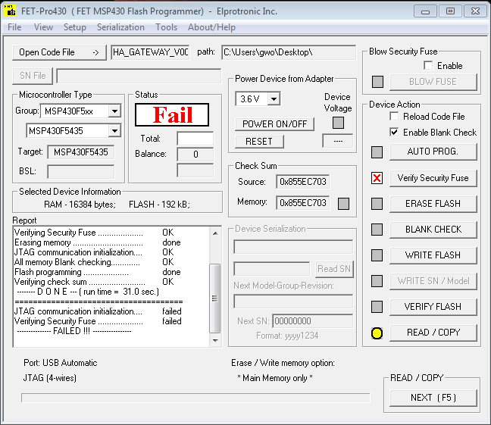This screenshot has width=491, height=425.
Task: Click the Check Sum Memory value field
Action: 303,203
